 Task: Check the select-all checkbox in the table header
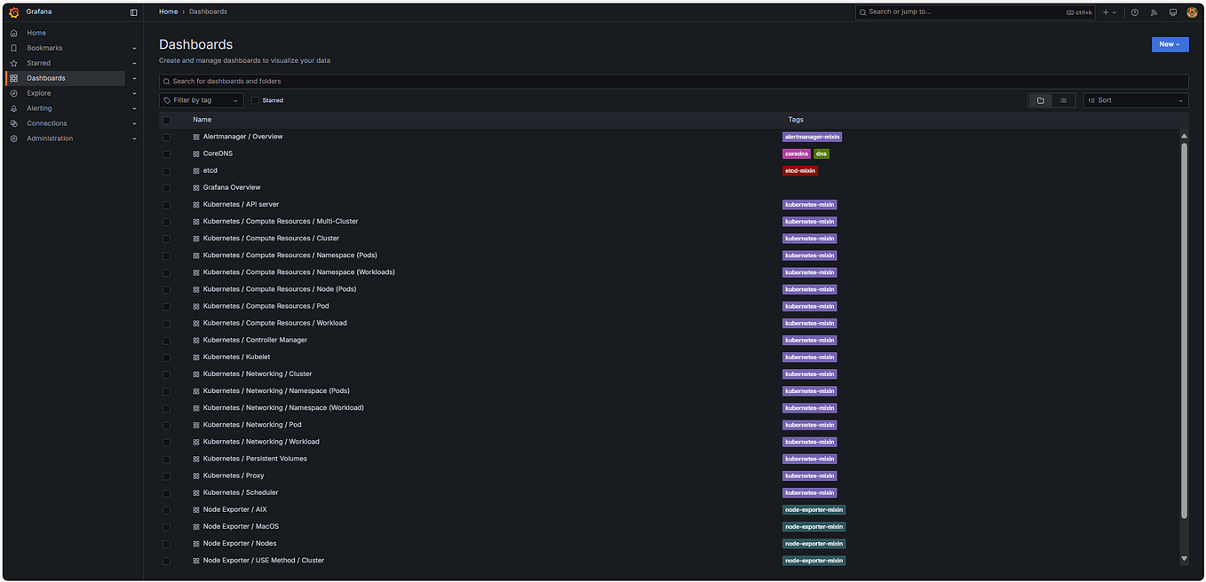tap(166, 119)
